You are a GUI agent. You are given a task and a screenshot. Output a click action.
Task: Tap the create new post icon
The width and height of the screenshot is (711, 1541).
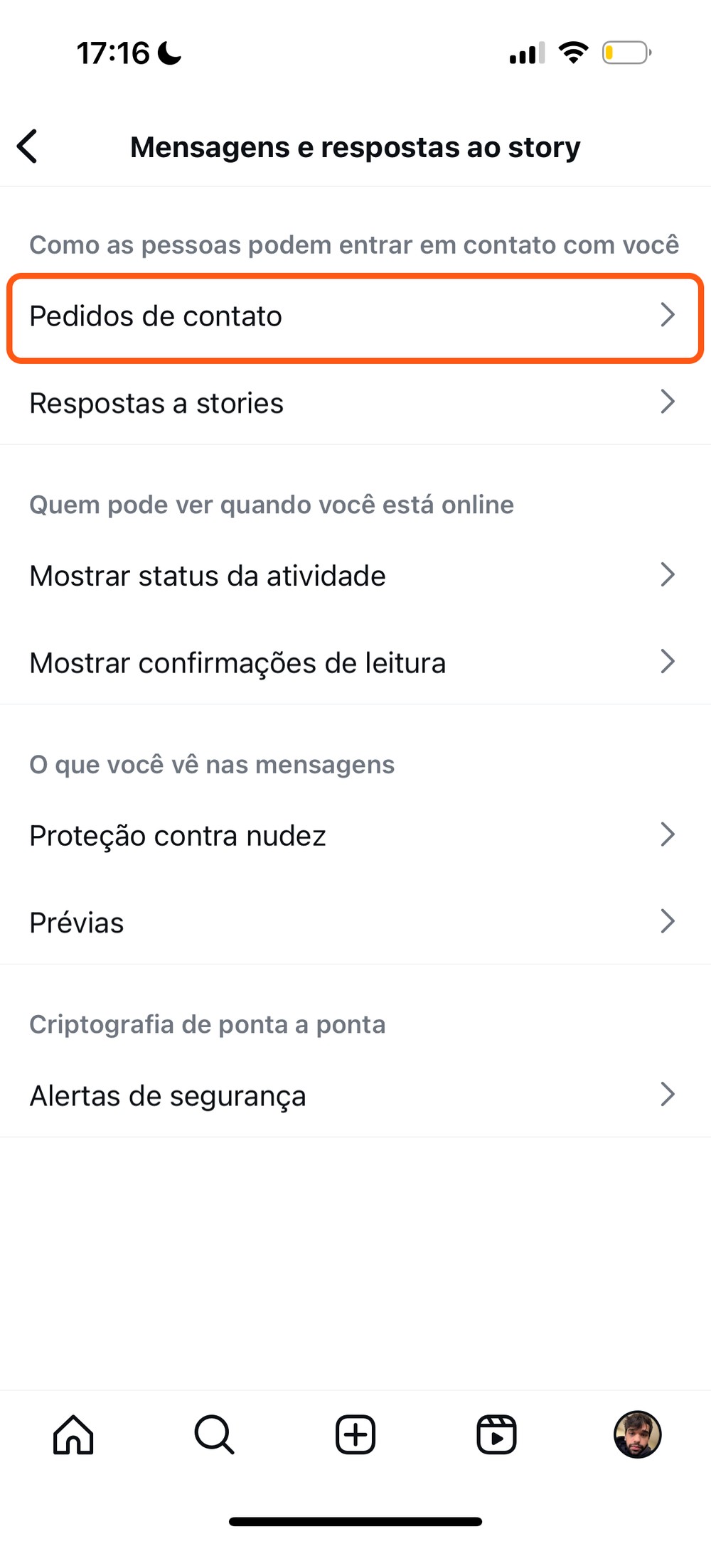click(355, 1434)
